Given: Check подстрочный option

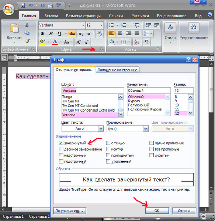Looking at the screenshot, I should (x=61, y=161).
